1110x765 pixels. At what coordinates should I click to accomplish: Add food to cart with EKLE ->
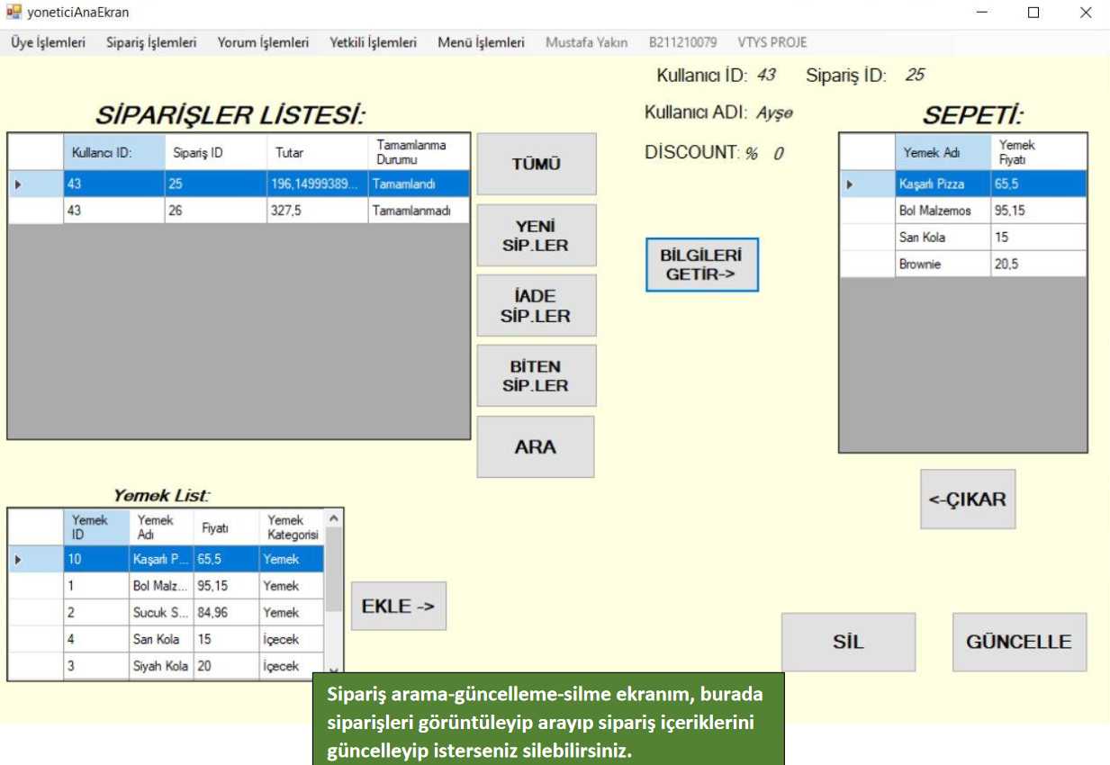[398, 606]
